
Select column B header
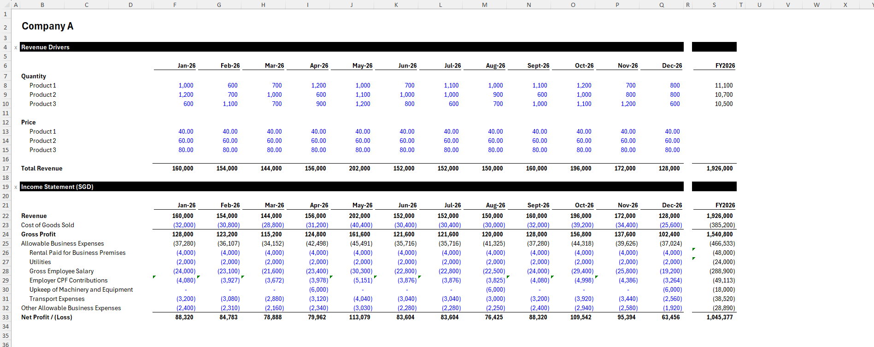pyautogui.click(x=42, y=5)
